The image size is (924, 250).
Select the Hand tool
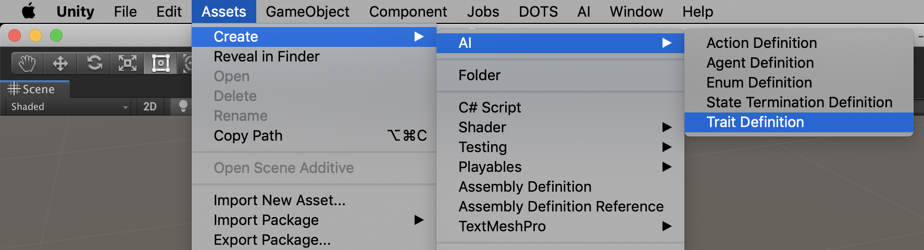pyautogui.click(x=27, y=64)
